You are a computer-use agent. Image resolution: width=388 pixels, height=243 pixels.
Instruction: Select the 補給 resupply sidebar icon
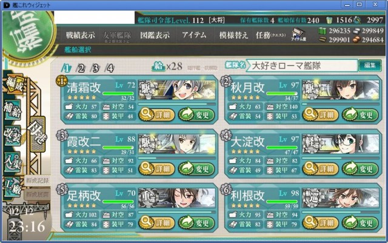click(12, 110)
